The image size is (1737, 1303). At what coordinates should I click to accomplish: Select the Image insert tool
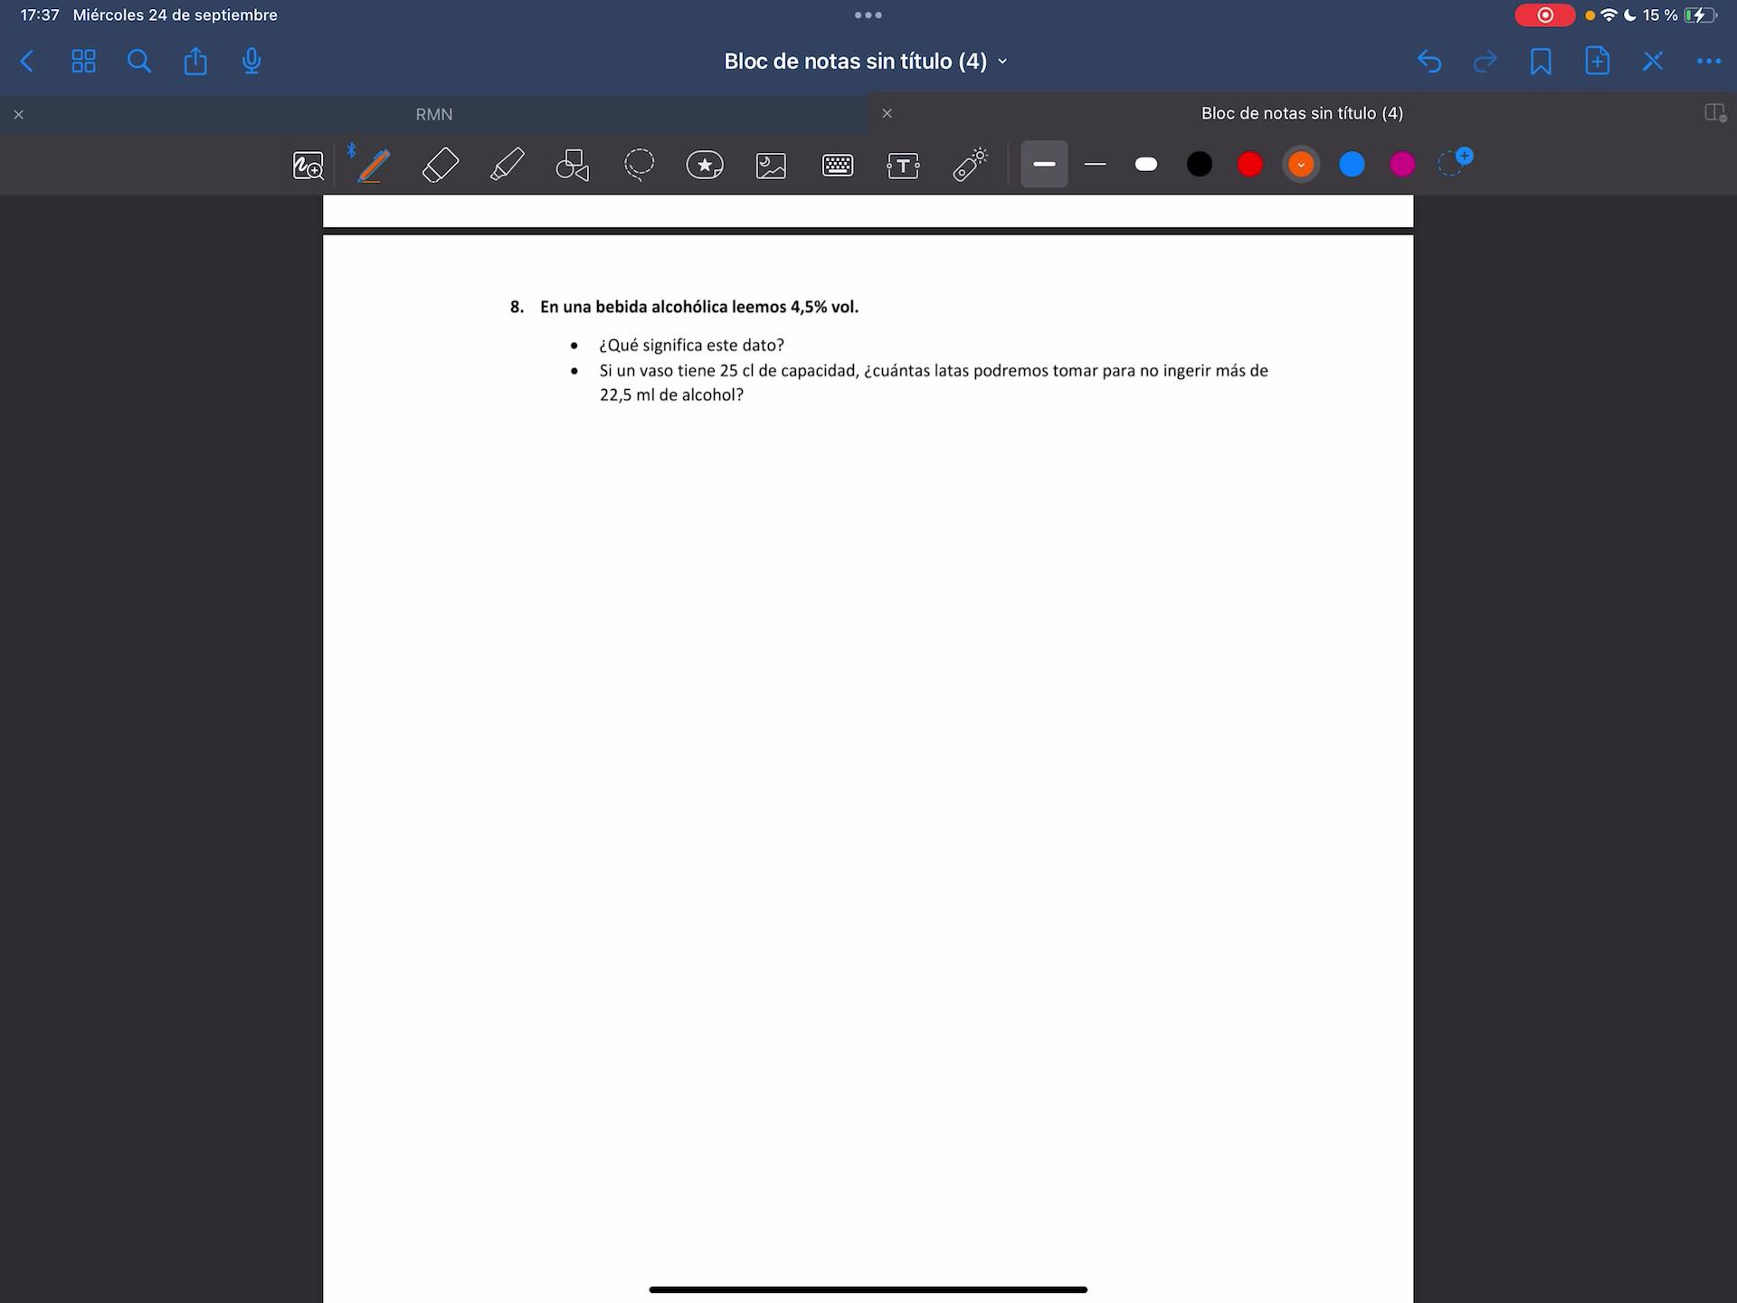pyautogui.click(x=771, y=165)
